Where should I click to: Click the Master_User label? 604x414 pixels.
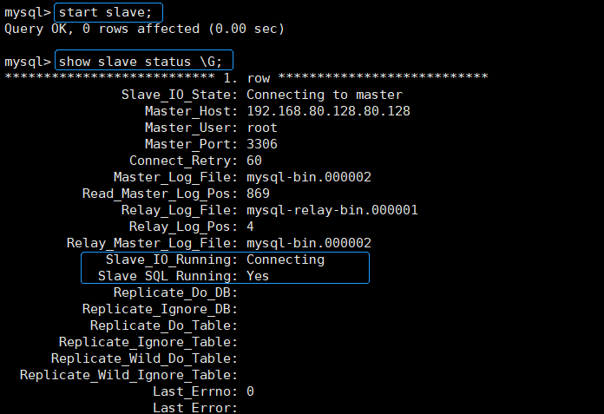191,128
